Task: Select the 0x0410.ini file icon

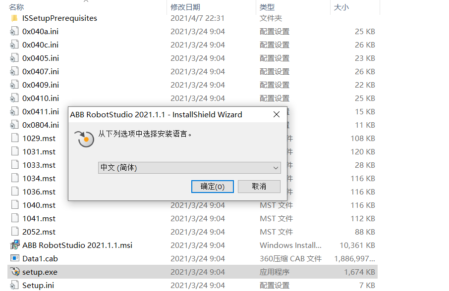Action: [14, 98]
